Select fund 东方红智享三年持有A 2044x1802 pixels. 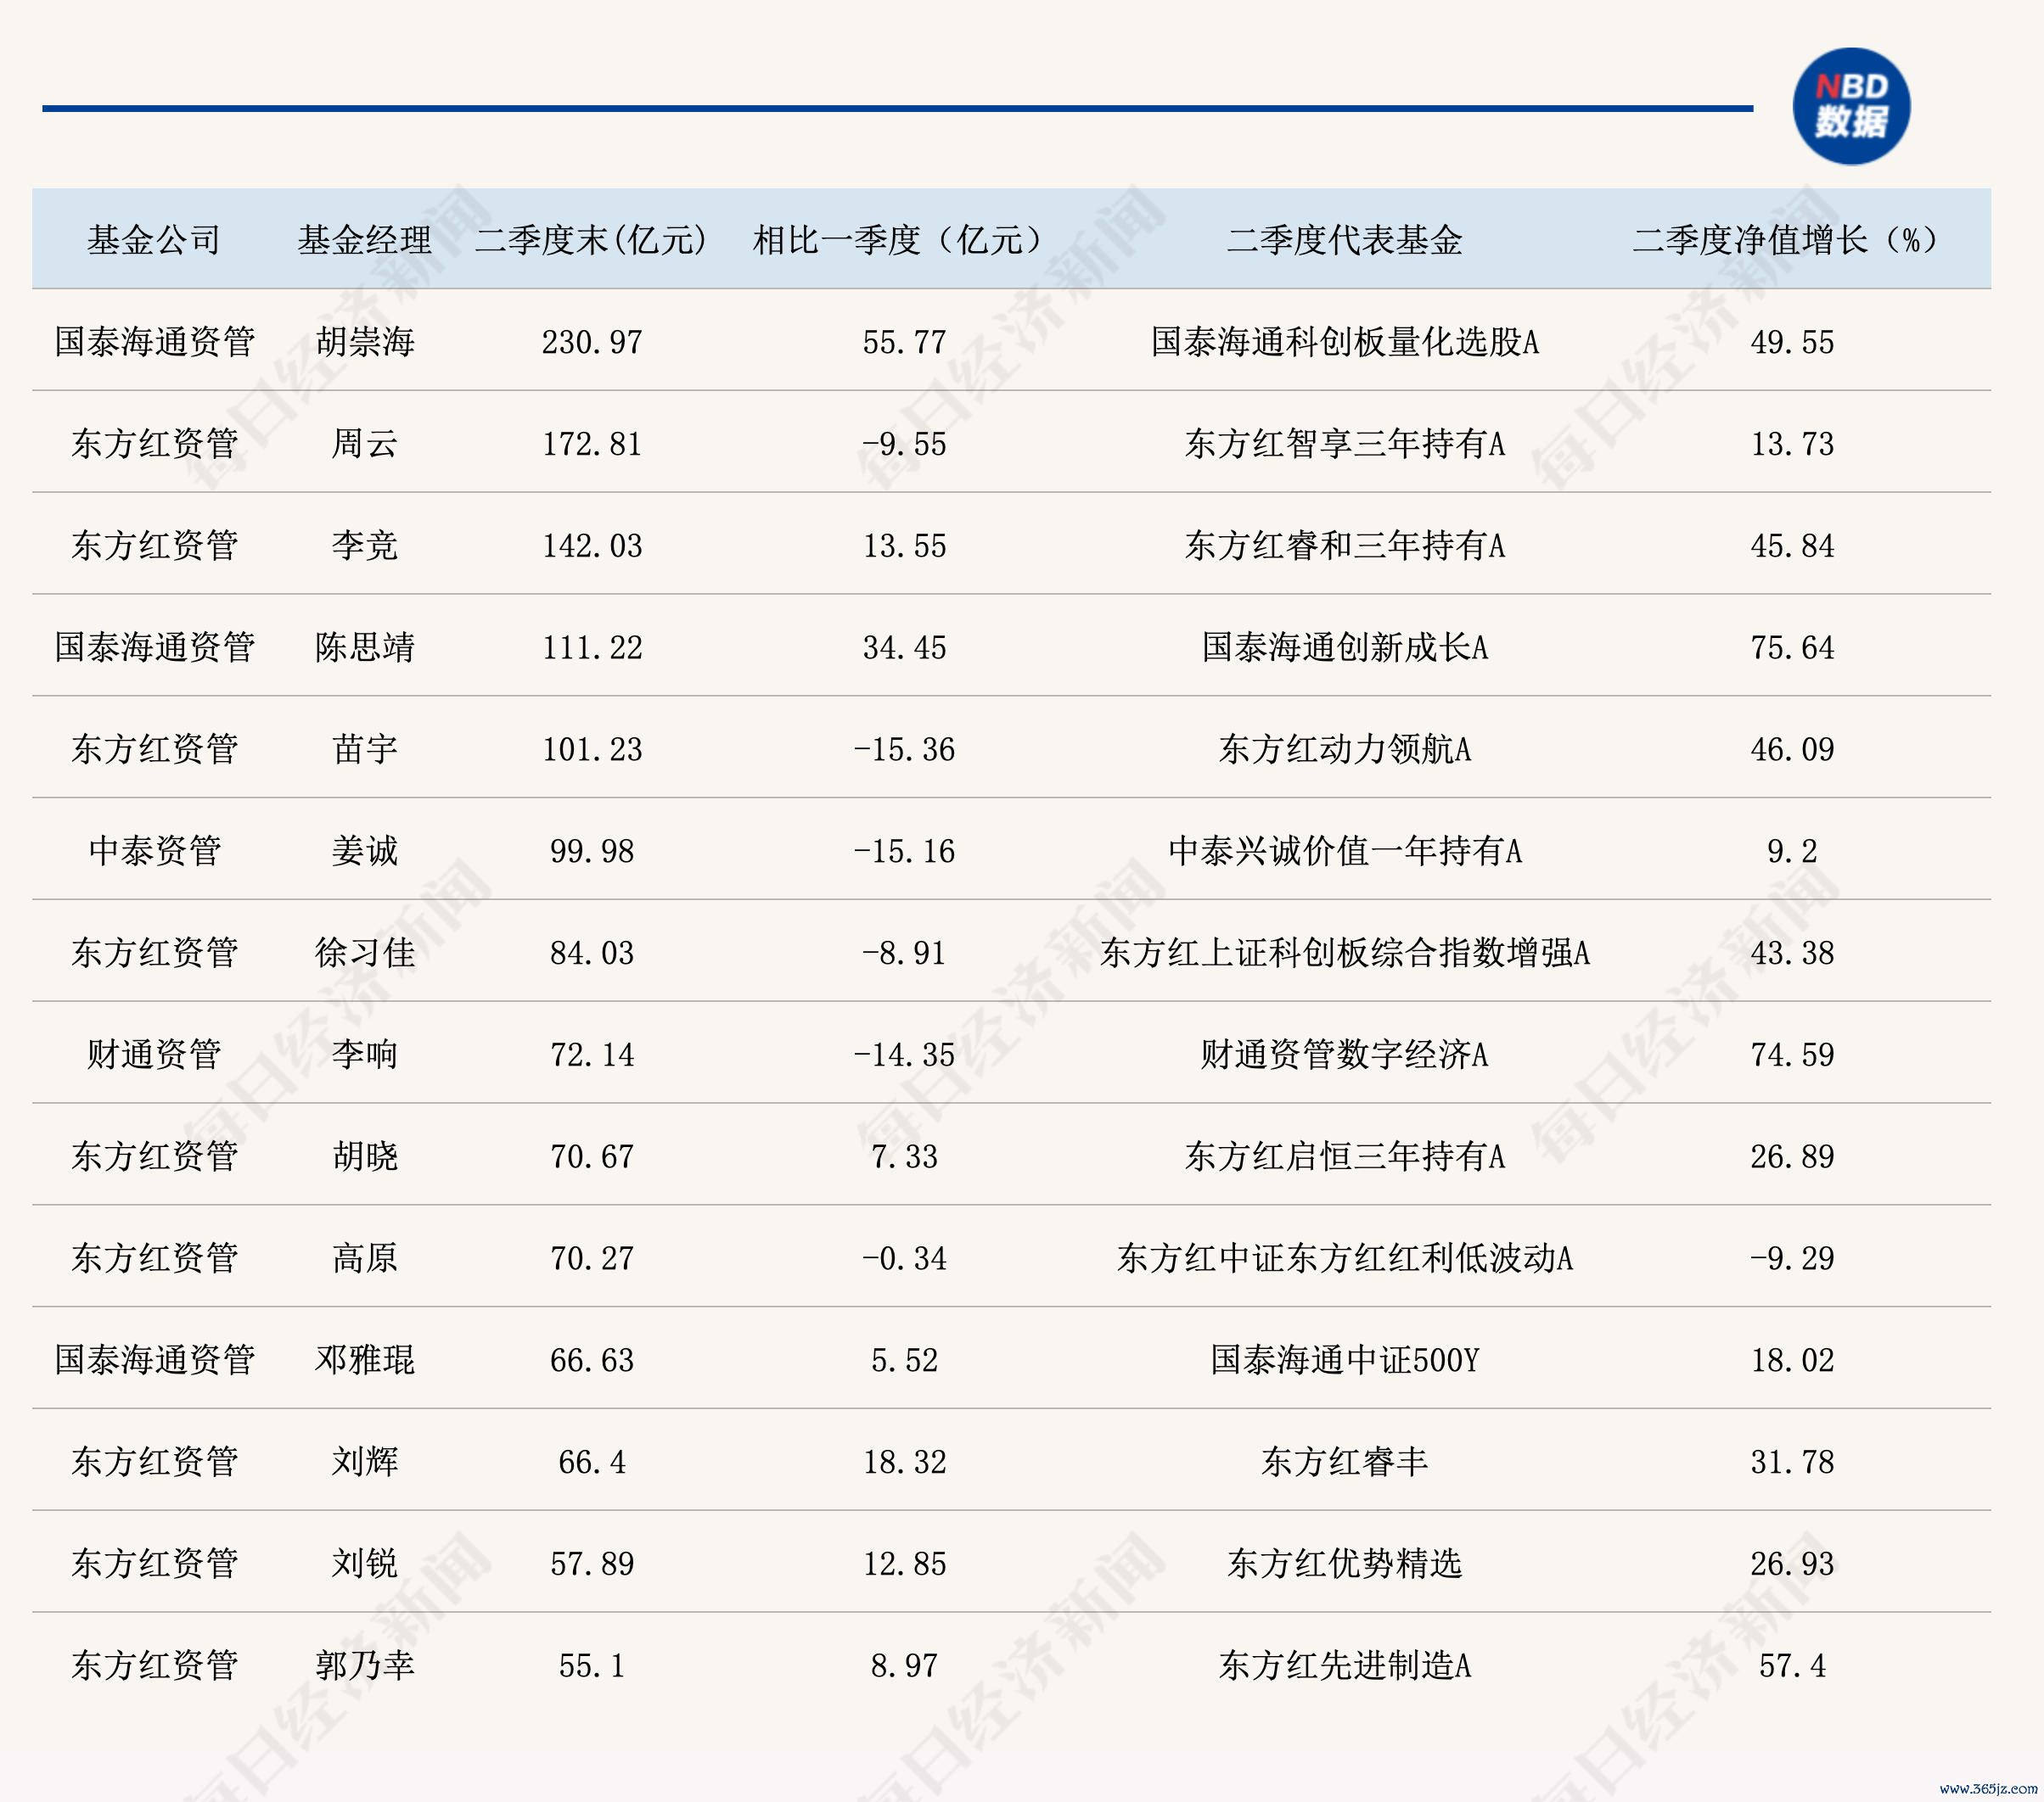click(1344, 444)
